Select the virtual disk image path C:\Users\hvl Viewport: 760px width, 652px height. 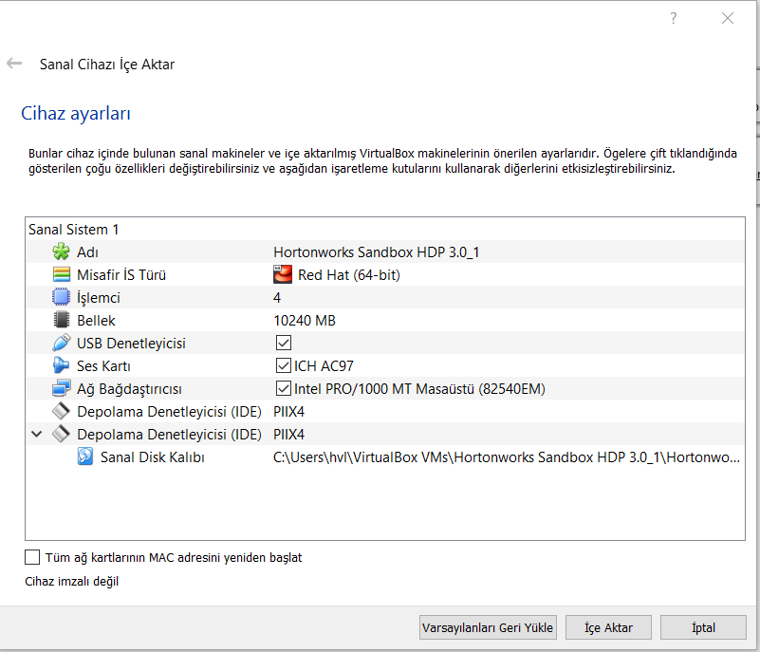(507, 457)
